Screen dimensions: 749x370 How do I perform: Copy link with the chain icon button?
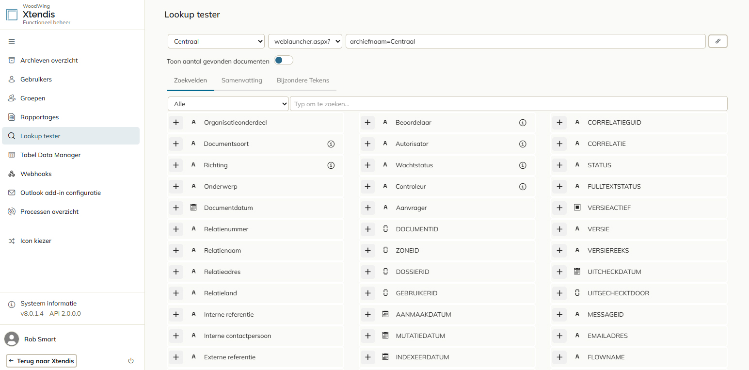point(718,41)
